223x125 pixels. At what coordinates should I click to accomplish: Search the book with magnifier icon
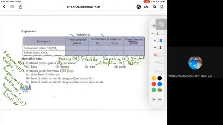point(154,7)
